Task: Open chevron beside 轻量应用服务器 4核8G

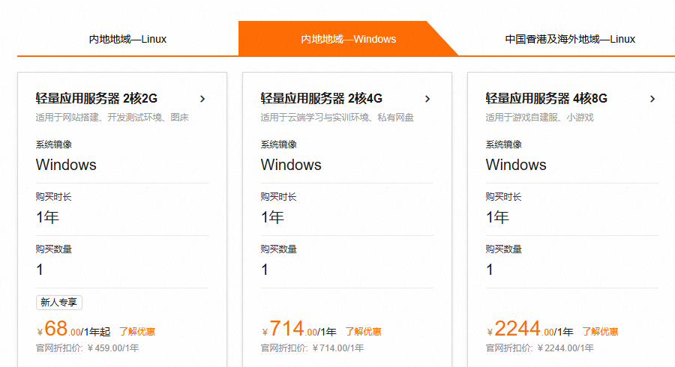Action: click(x=652, y=99)
